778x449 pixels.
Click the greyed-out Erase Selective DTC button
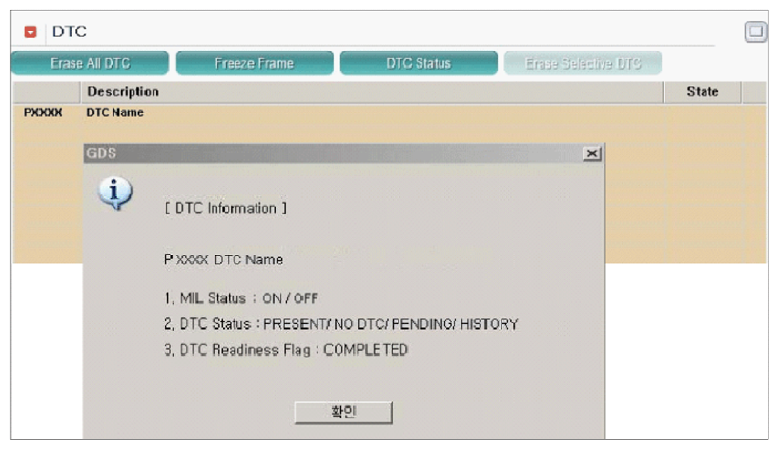(x=583, y=63)
